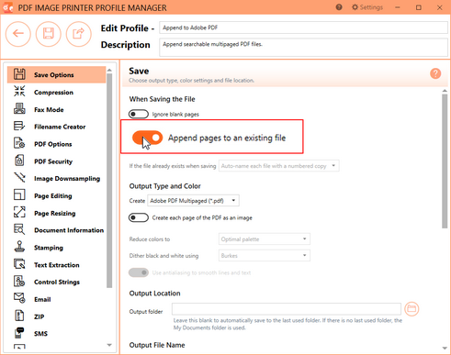Viewport: 451px width, 355px height.
Task: Select the Text Extraction label
Action: [x=57, y=265]
